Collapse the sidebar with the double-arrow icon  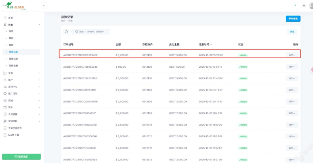pos(44,5)
